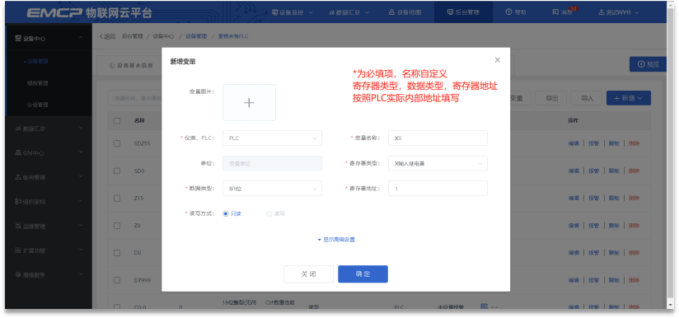
Task: Check the D7999 row checkbox
Action: pyautogui.click(x=117, y=280)
